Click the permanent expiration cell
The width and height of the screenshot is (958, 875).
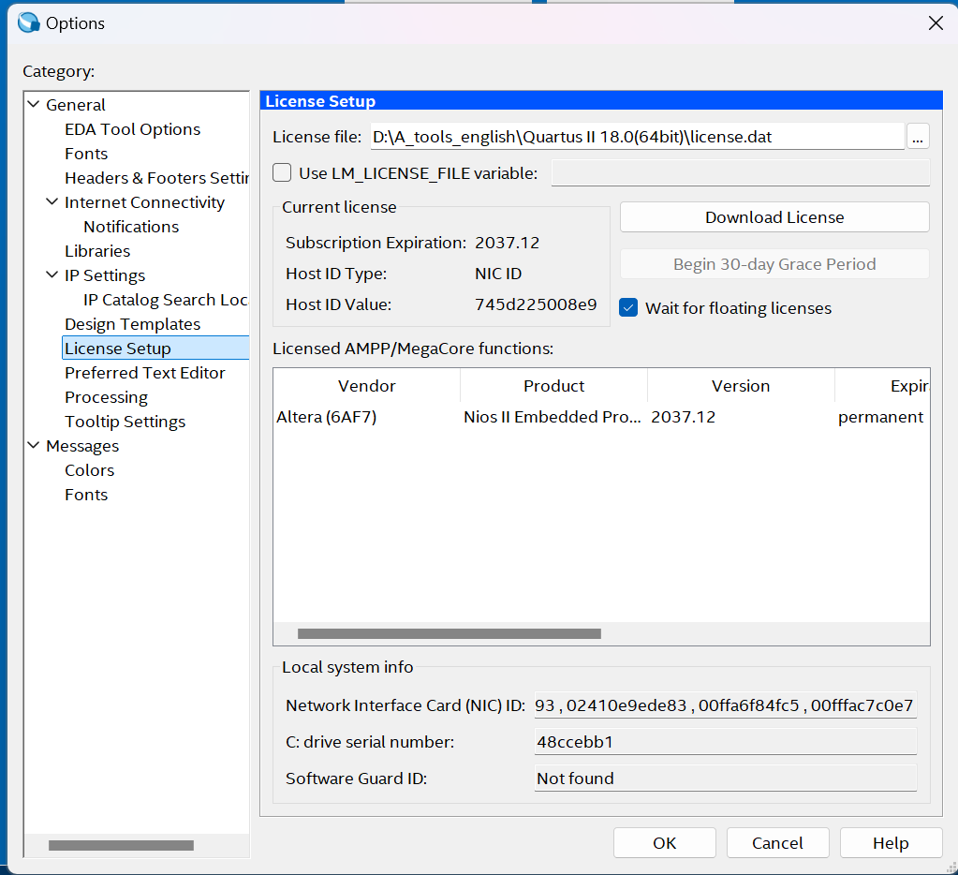880,417
